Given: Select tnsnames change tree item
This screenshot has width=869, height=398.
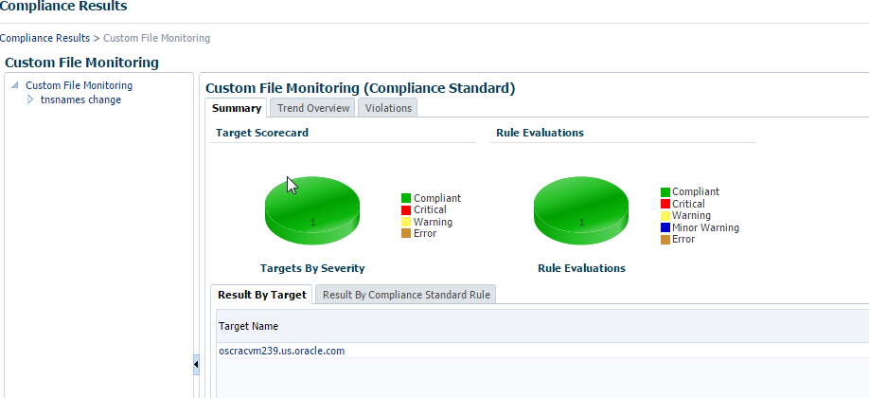Looking at the screenshot, I should (x=80, y=99).
